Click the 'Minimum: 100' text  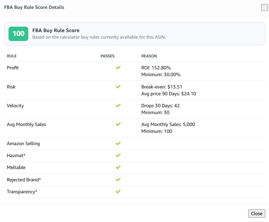156,131
